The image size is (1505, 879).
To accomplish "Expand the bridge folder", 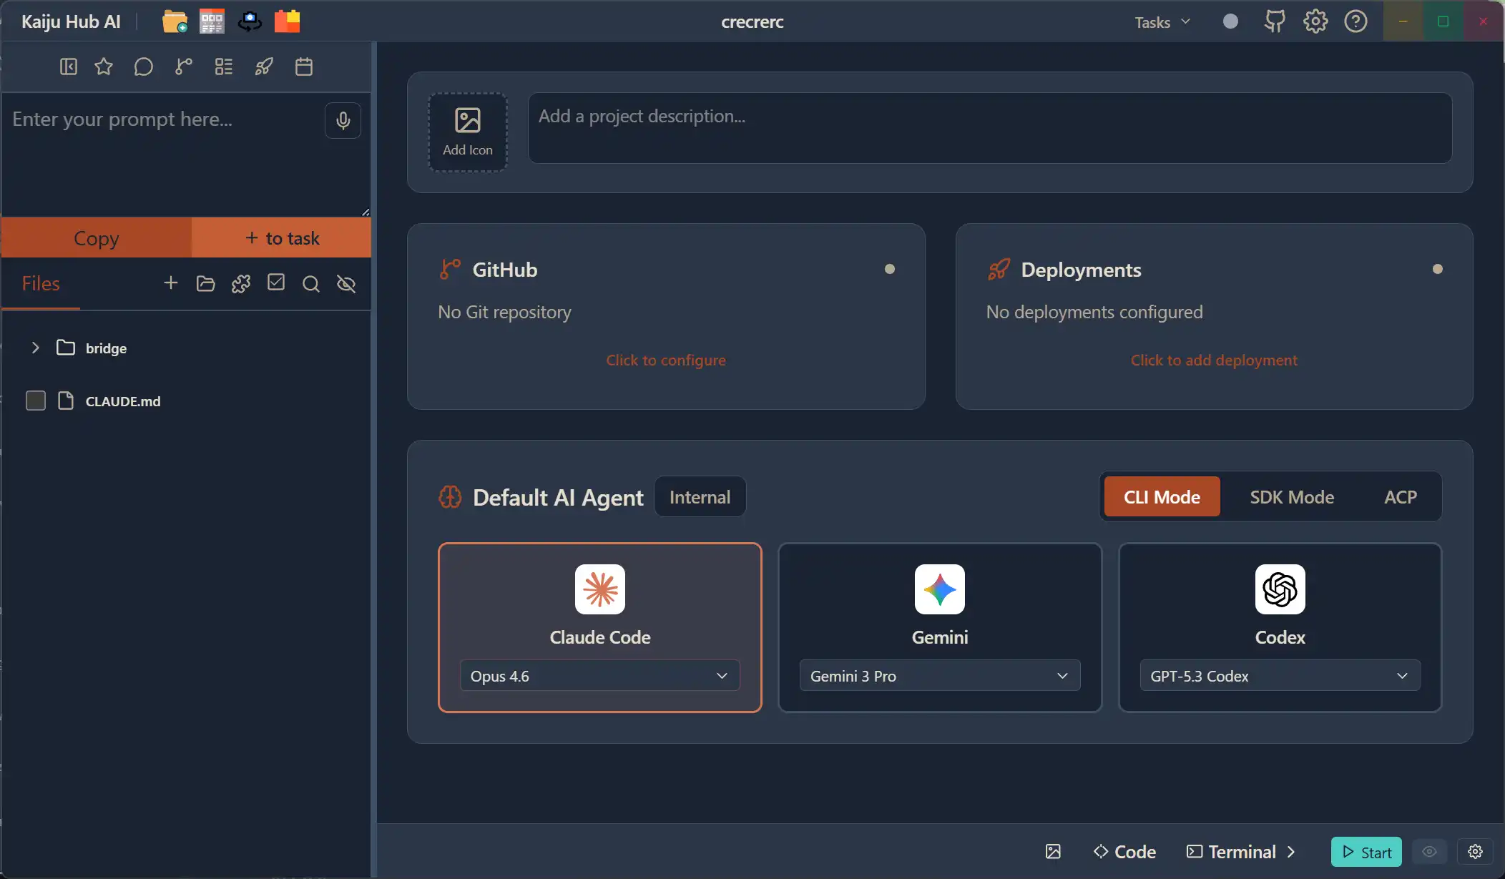I will tap(35, 348).
